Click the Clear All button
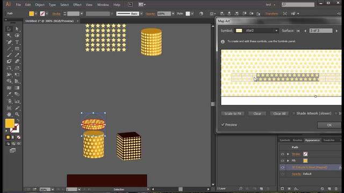 (279, 114)
